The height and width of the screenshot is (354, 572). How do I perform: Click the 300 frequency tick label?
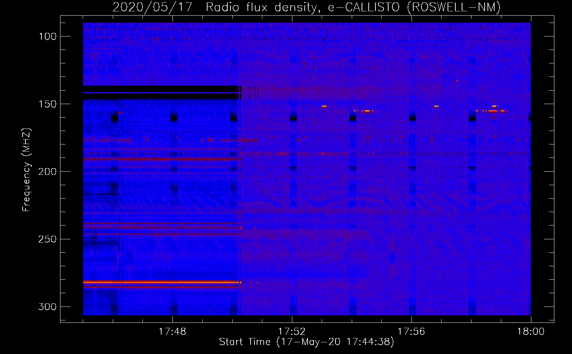(x=47, y=307)
